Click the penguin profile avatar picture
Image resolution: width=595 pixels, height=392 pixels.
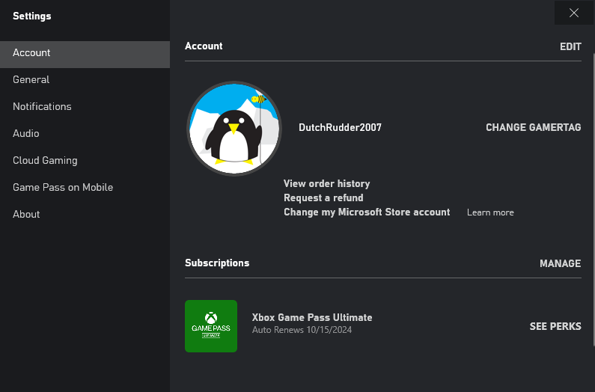[234, 128]
